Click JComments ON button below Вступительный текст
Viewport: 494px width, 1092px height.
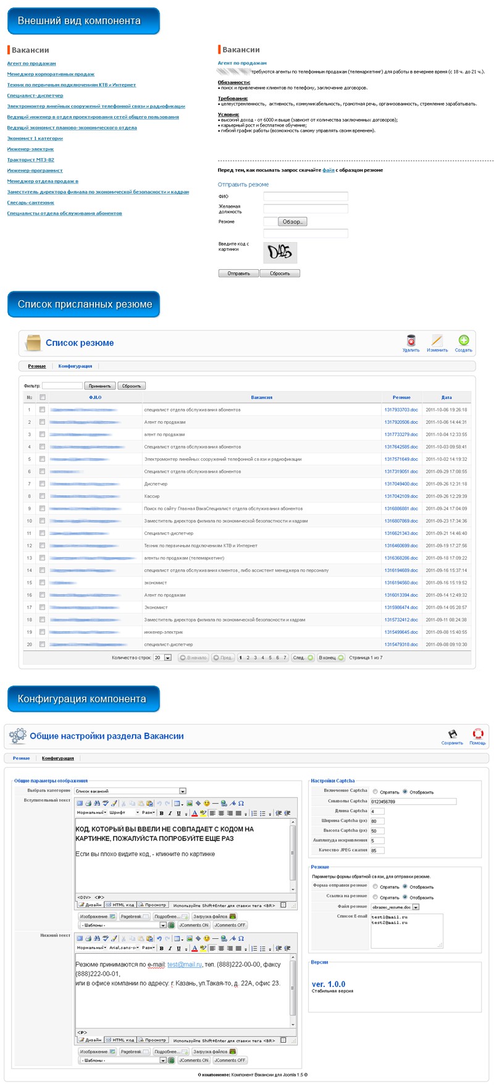(x=194, y=925)
